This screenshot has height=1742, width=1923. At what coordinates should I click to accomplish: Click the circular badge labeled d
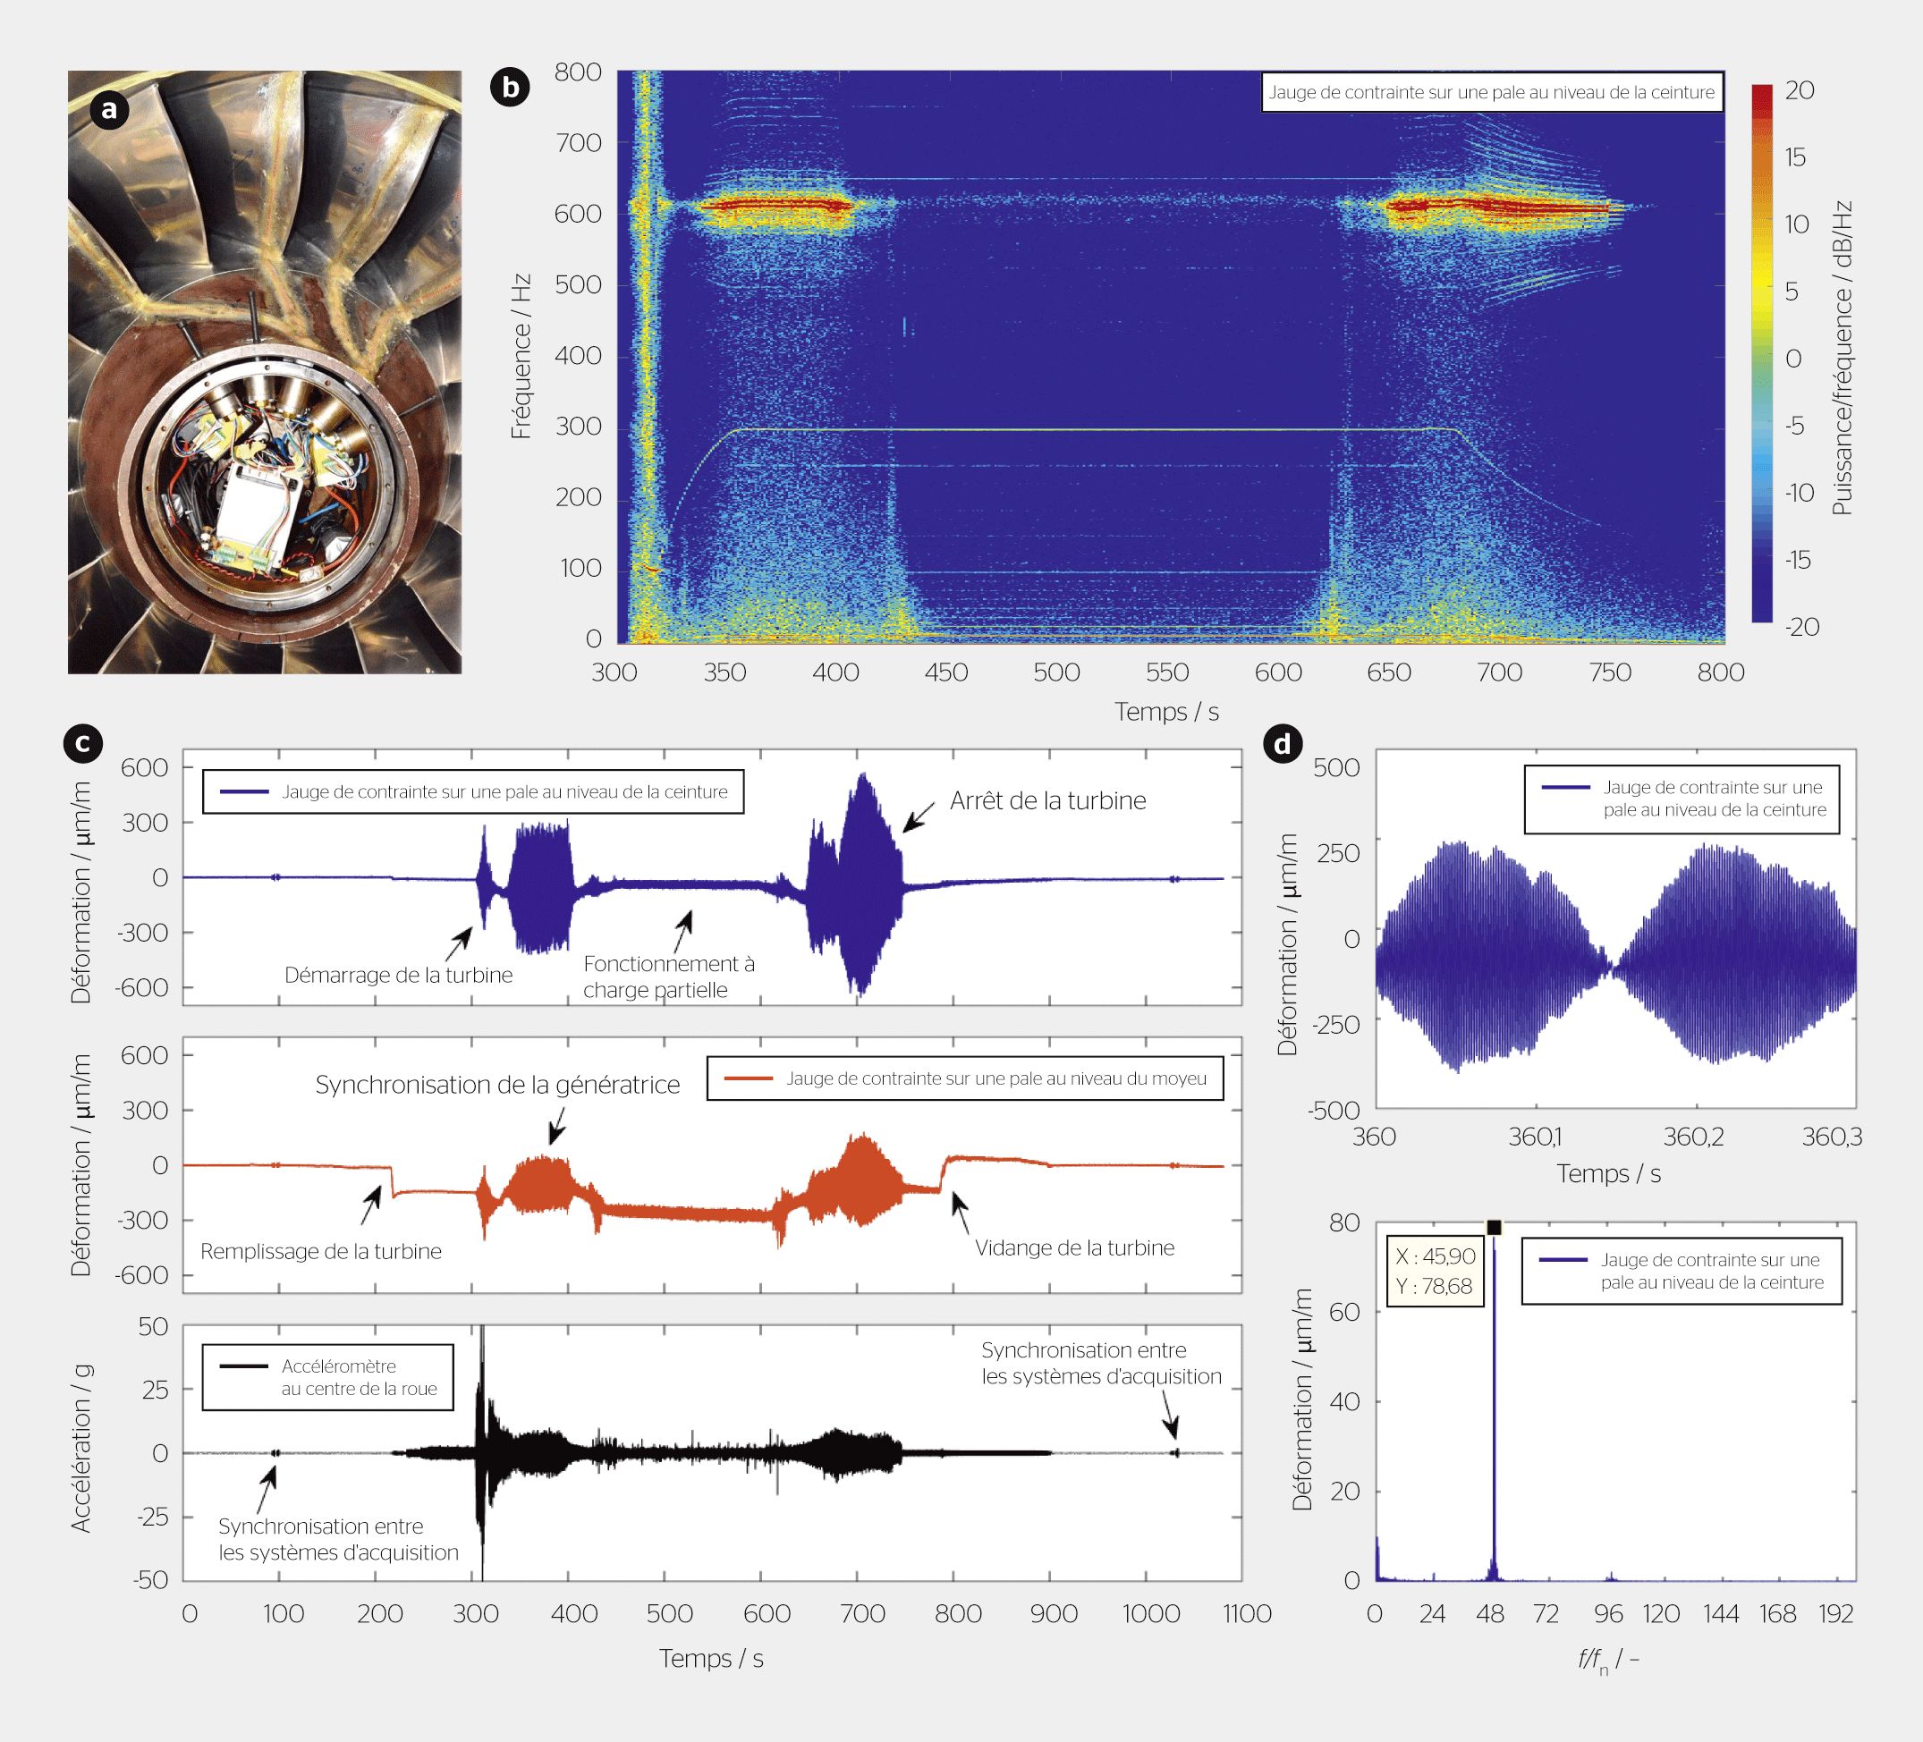pyautogui.click(x=1283, y=743)
